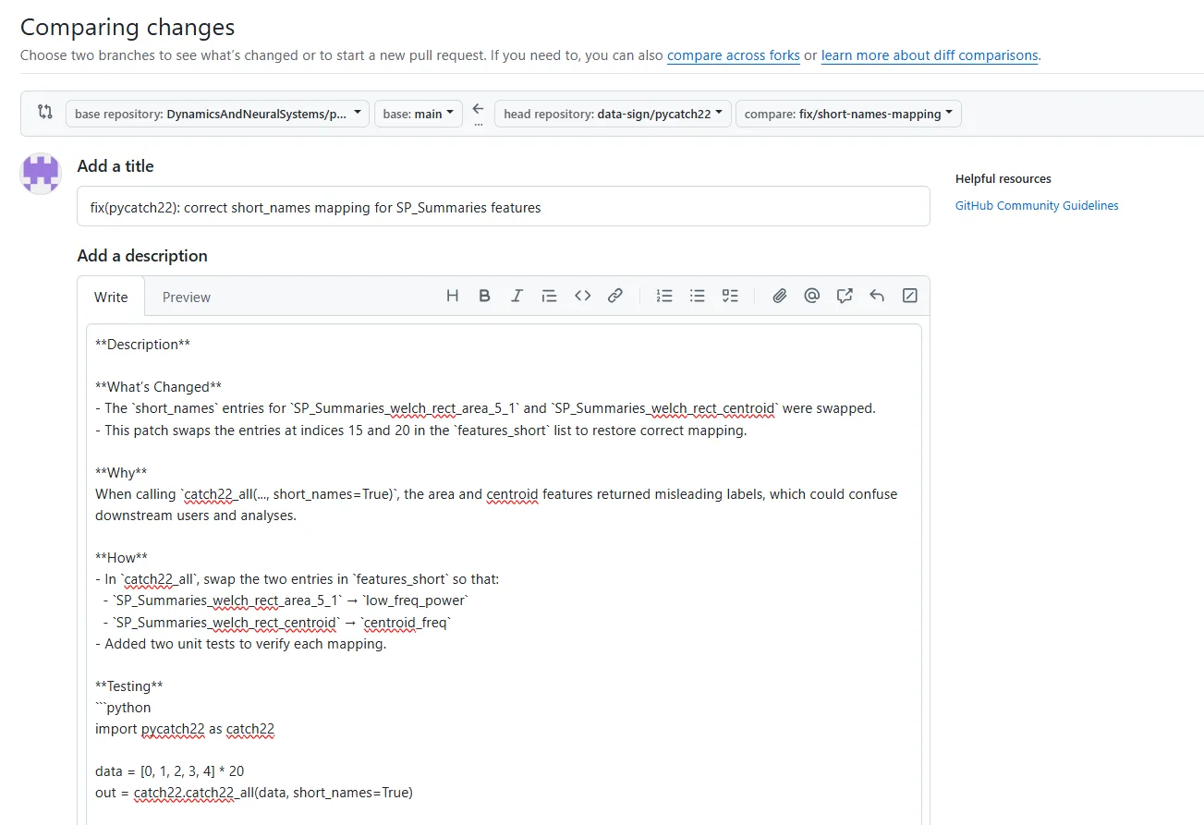
Task: Click the "**Why**" line in description
Action: (x=121, y=473)
